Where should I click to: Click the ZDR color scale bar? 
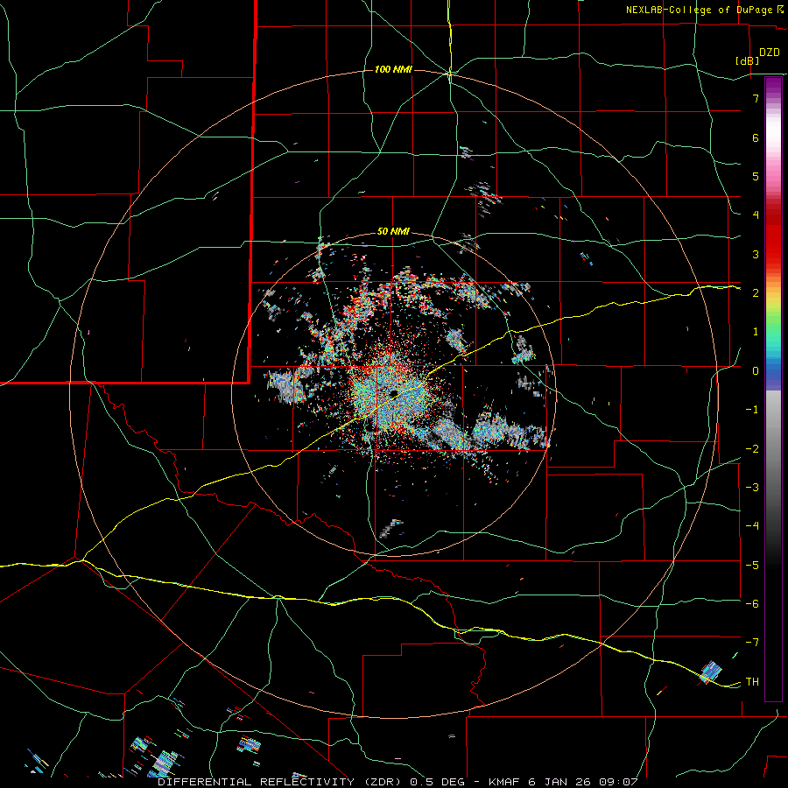pos(773,389)
